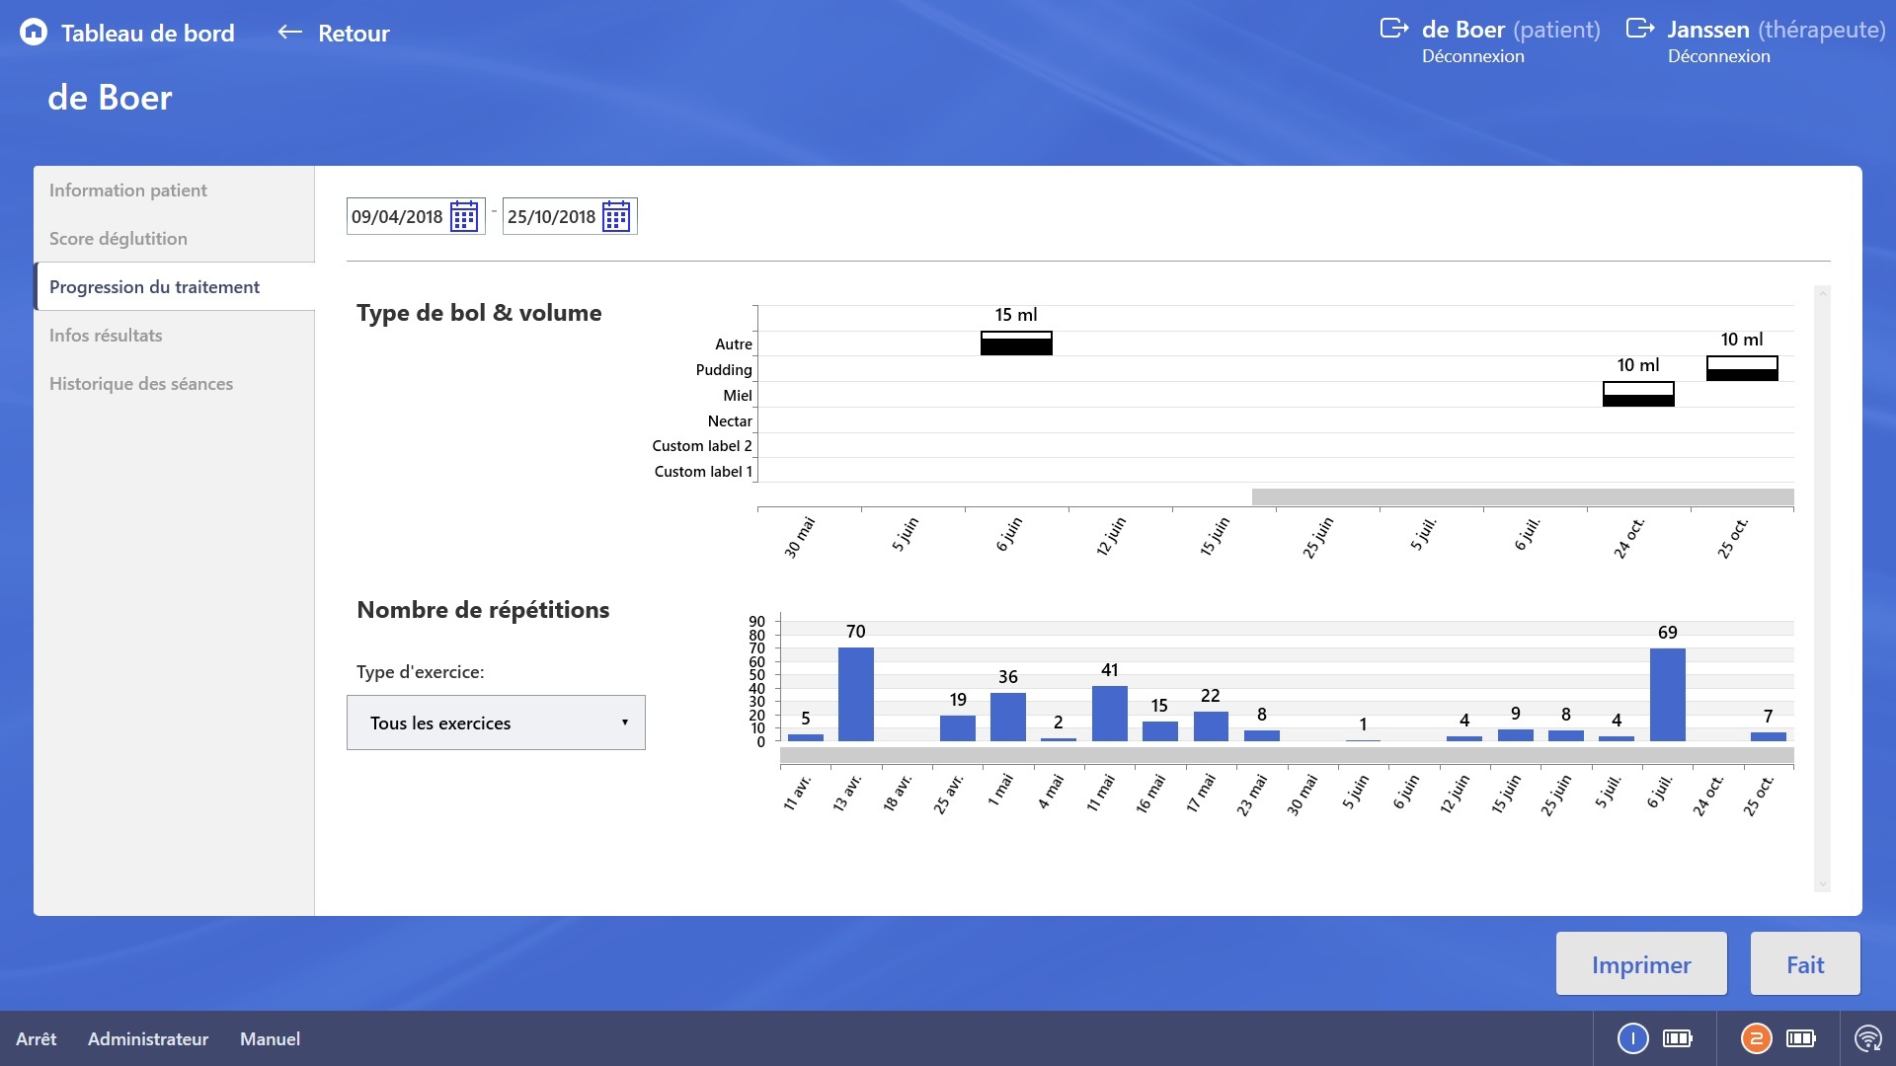Screen dimensions: 1896x1066
Task: Click the 7 repetitions bar for 25 oct.
Action: (x=1769, y=736)
